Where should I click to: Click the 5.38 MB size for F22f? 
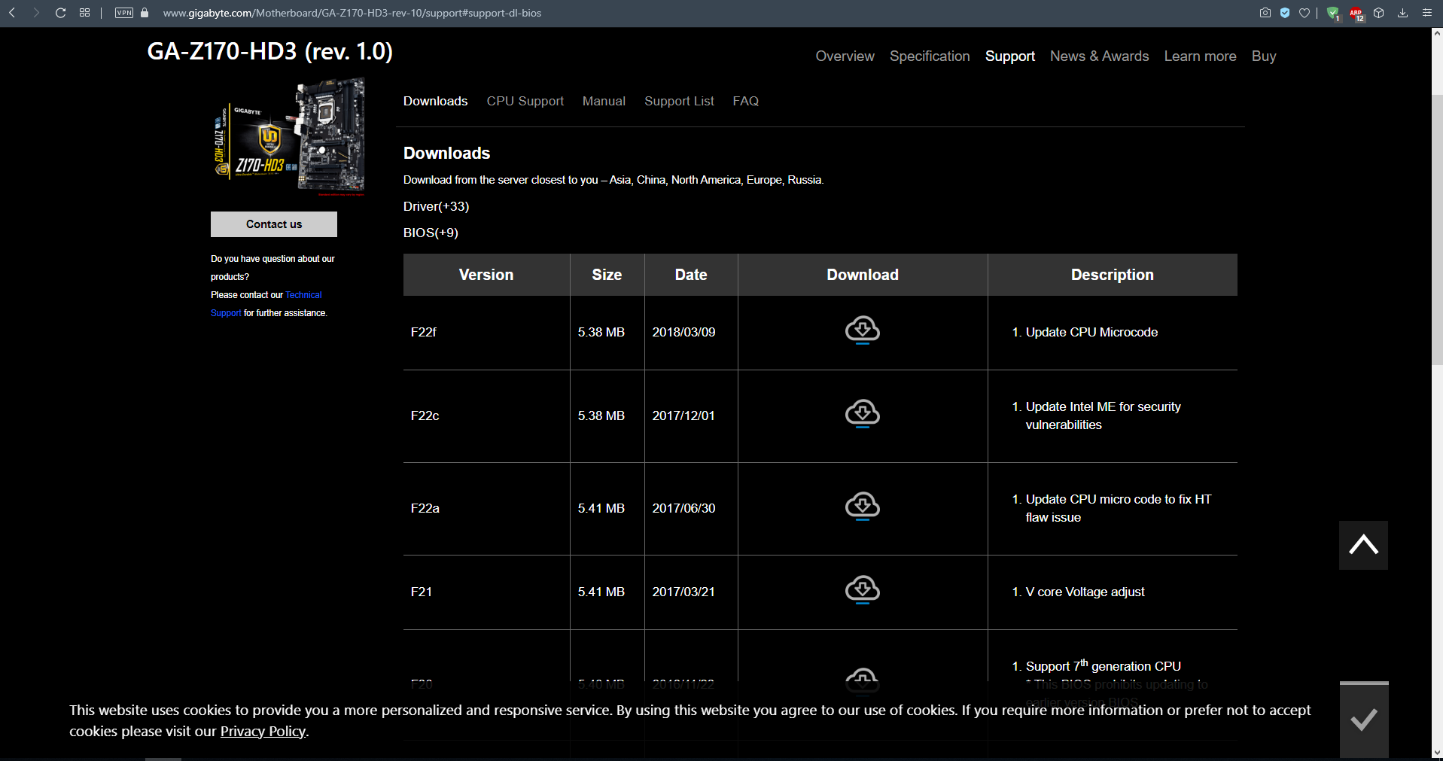[601, 332]
